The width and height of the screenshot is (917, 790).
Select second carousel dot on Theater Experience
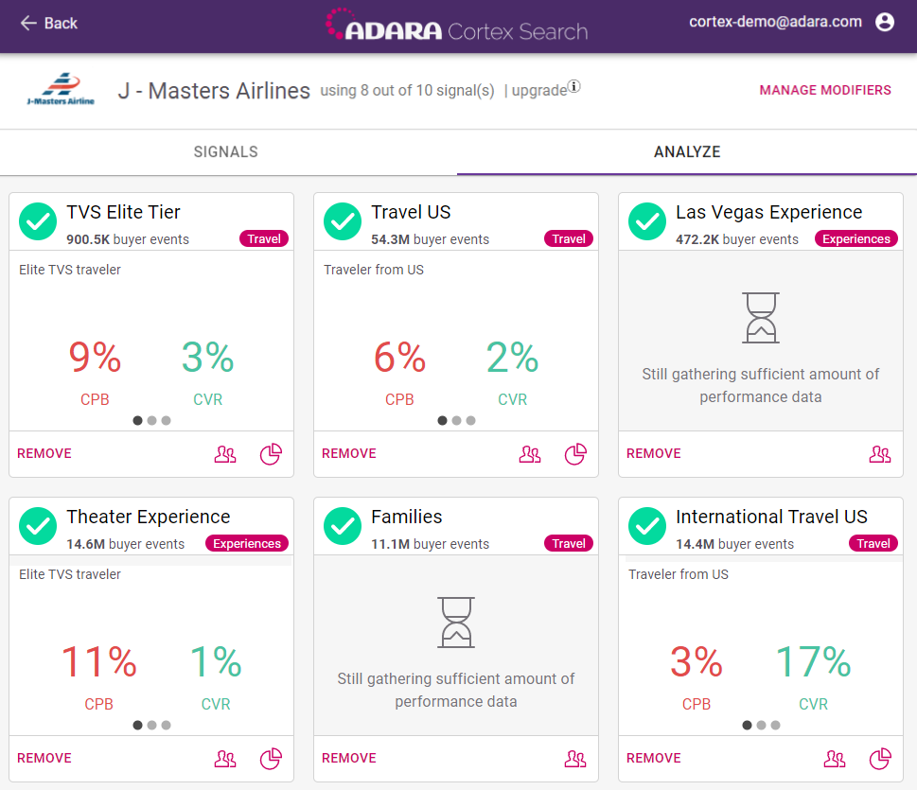[x=152, y=725]
